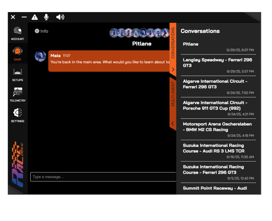The height and width of the screenshot is (221, 272).
Task: Click the Info indicator above the chat
Action: (x=41, y=31)
